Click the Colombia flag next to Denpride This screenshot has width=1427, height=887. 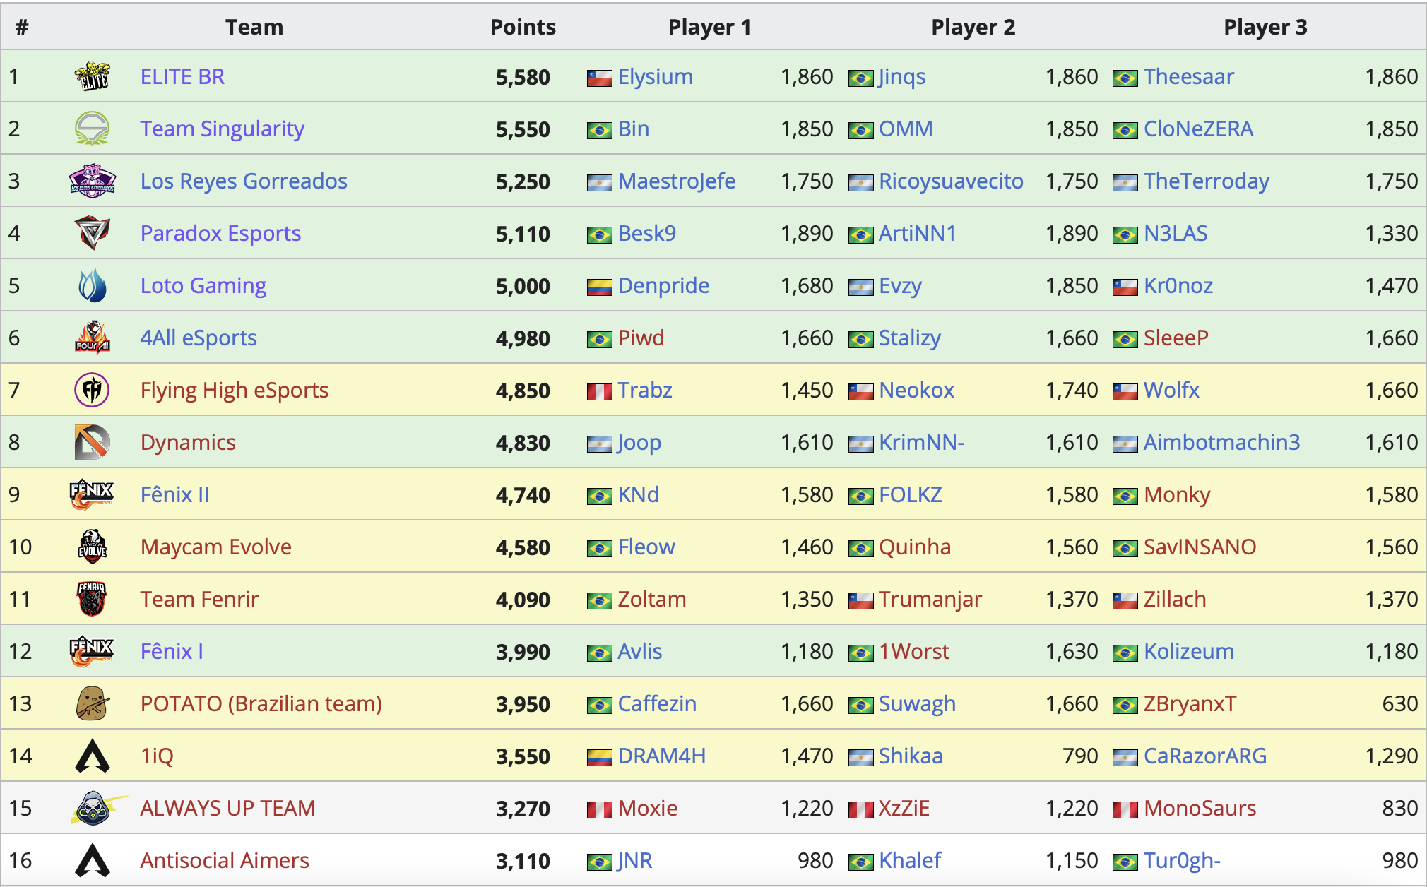pos(599,287)
